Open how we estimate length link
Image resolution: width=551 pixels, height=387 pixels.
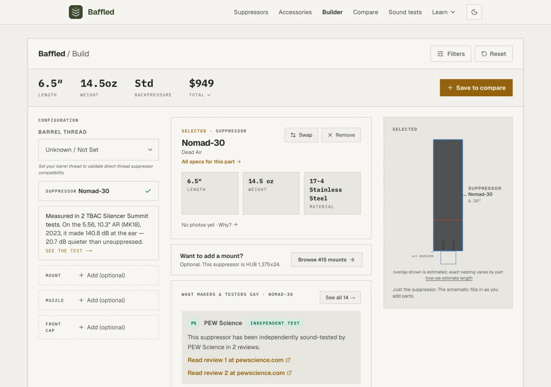(449, 278)
